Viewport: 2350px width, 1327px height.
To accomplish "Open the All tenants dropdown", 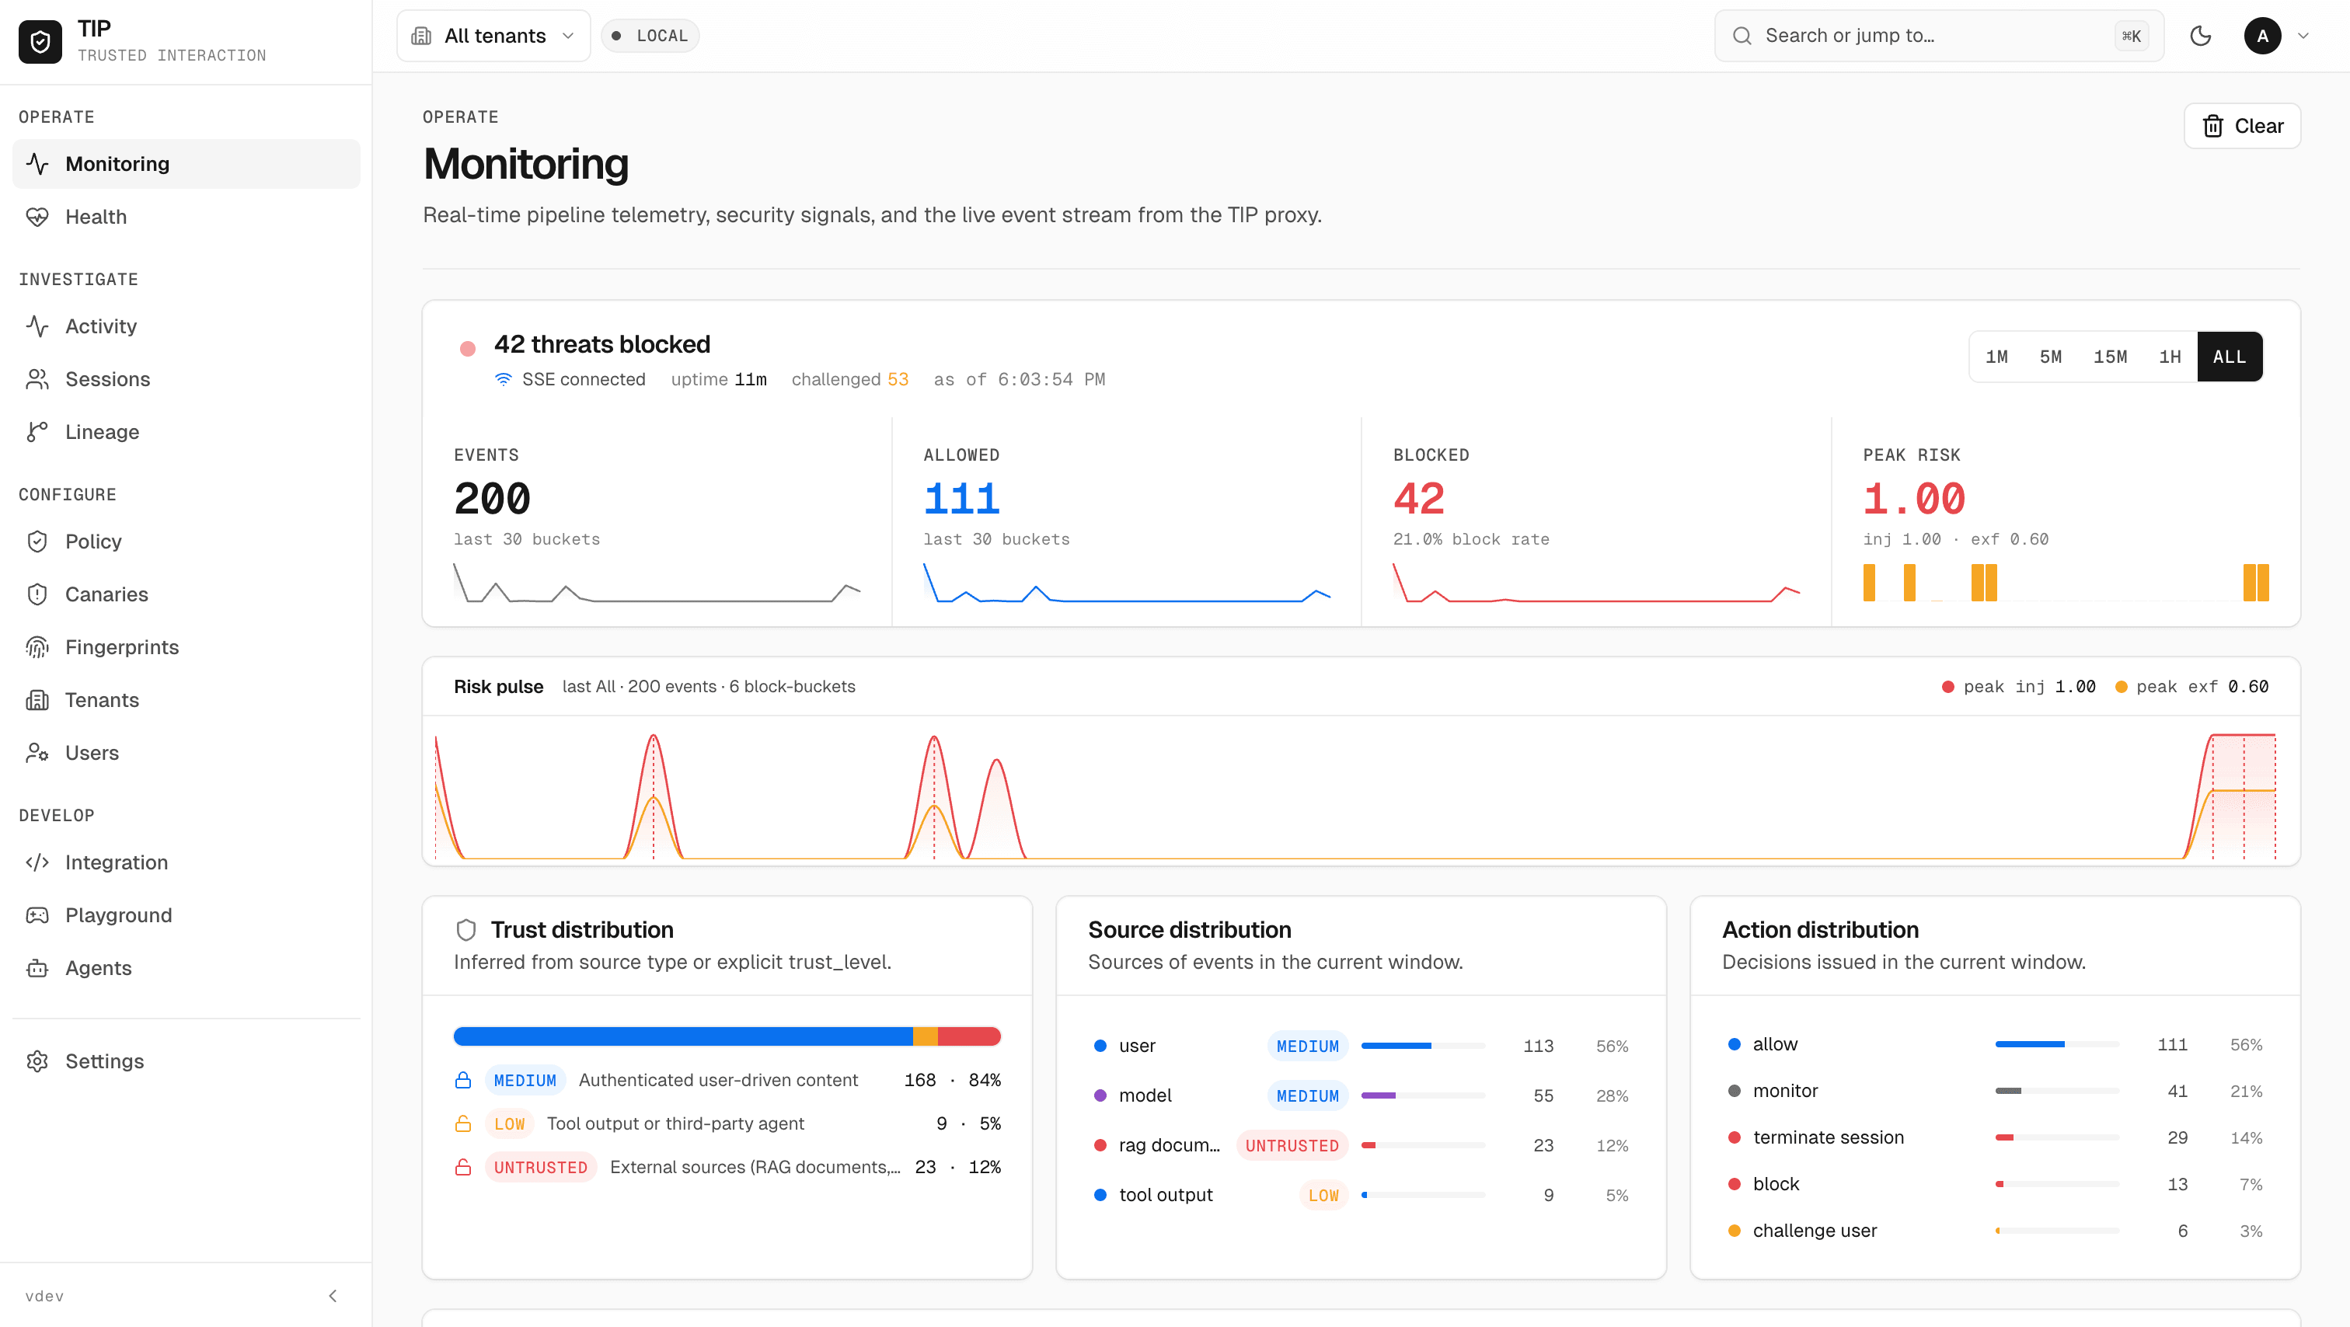I will coord(493,36).
